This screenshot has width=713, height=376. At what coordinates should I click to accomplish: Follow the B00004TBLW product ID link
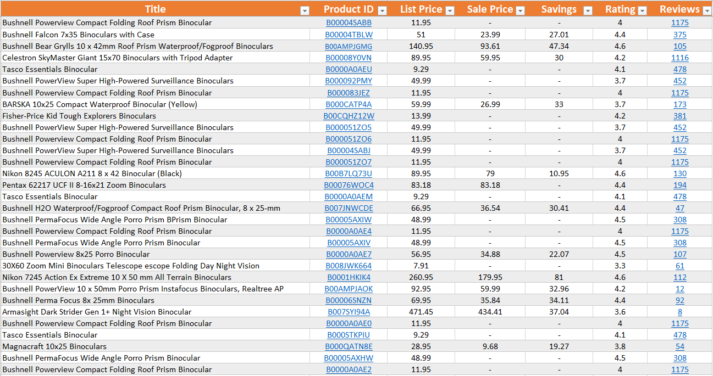(349, 35)
